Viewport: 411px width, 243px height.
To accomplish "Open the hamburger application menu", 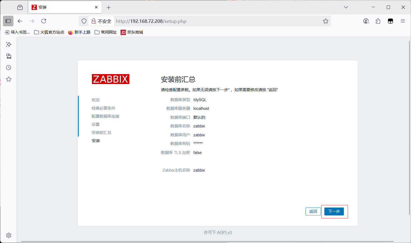I will pyautogui.click(x=403, y=21).
